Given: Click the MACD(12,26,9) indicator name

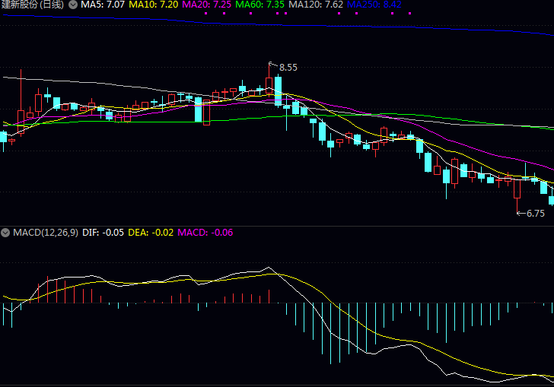Looking at the screenshot, I should 45,232.
